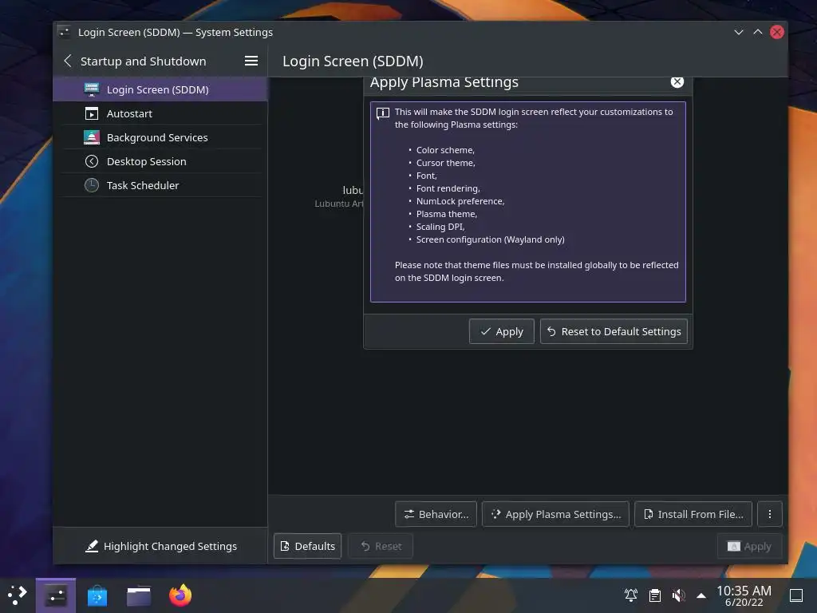This screenshot has width=817, height=613.
Task: Maximize the System Settings window
Action: coord(758,32)
